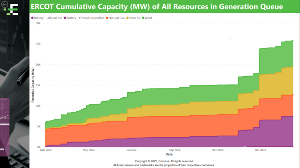Click the 0K y-axis label
This screenshot has height=168, width=300.
pyautogui.click(x=39, y=147)
